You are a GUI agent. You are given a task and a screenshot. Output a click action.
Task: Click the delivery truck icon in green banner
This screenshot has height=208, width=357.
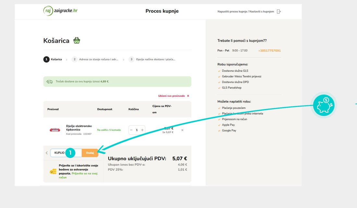[50, 82]
